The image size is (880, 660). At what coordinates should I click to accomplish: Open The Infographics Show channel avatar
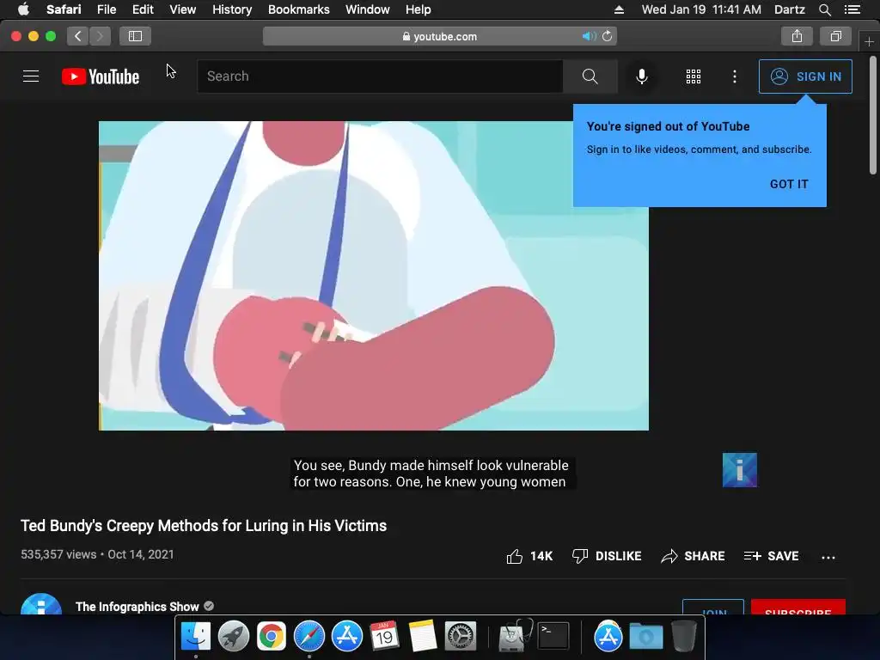point(41,605)
